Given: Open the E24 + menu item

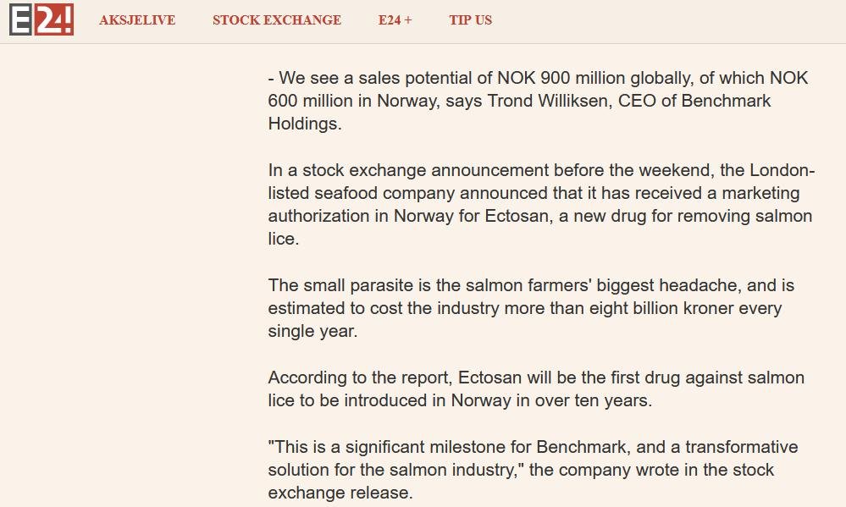Looking at the screenshot, I should (395, 20).
